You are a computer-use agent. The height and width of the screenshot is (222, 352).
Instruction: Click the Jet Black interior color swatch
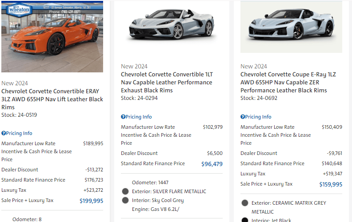pyautogui.click(x=245, y=220)
